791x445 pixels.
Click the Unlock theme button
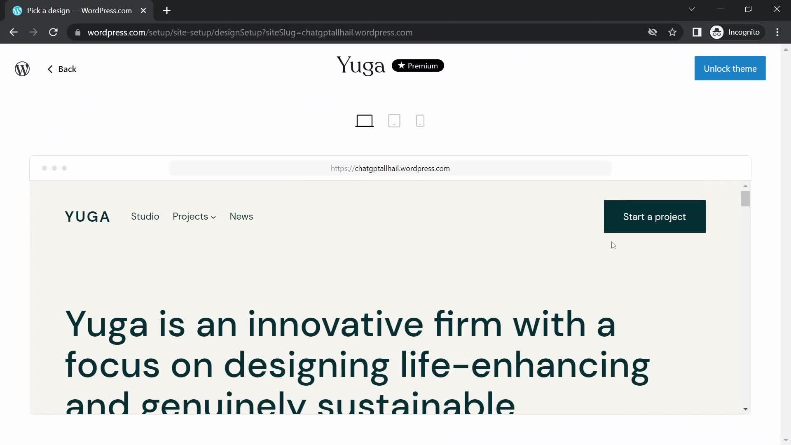[x=730, y=68]
